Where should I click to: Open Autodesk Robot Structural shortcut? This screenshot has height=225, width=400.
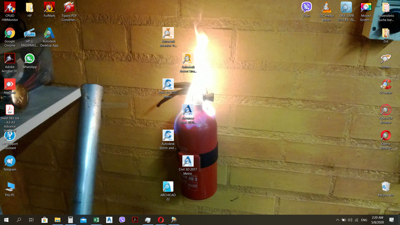188,63
